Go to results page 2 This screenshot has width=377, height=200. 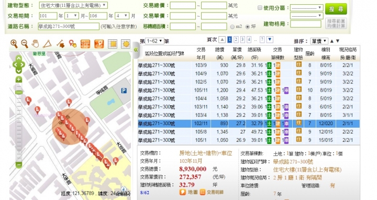click(236, 39)
